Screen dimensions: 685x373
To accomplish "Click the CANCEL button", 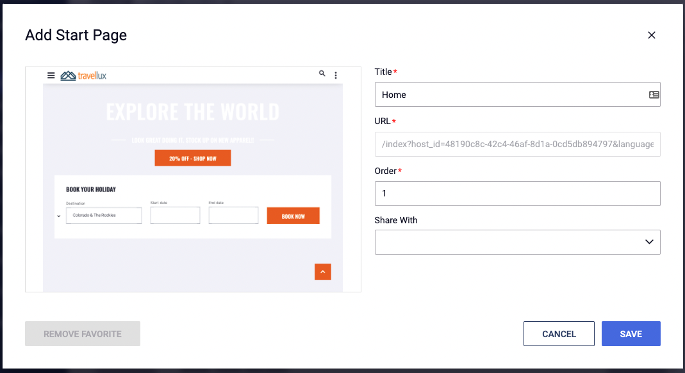I will 559,333.
